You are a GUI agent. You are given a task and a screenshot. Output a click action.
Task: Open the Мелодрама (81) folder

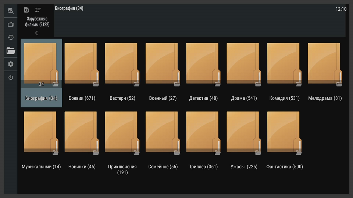coord(325,66)
